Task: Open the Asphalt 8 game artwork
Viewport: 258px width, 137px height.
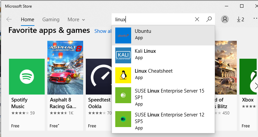Action: point(65,68)
